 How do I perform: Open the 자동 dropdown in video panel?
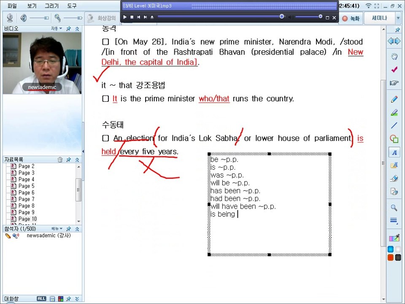point(56,28)
